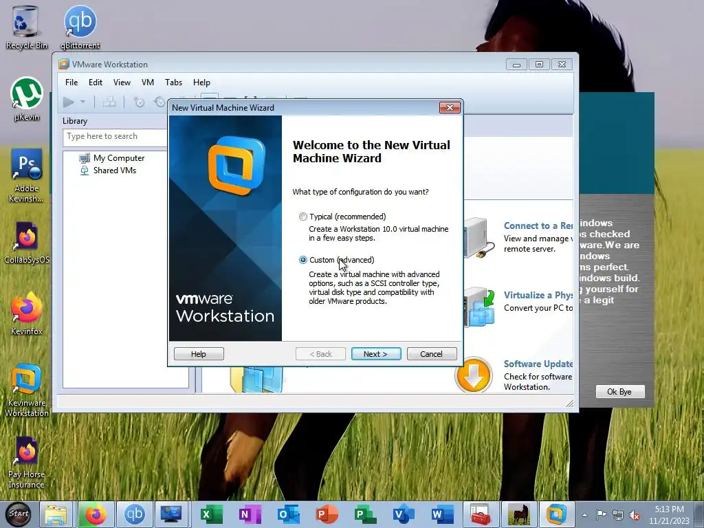This screenshot has width=704, height=528.
Task: Click the VMware Workstation taskbar icon
Action: [x=557, y=514]
